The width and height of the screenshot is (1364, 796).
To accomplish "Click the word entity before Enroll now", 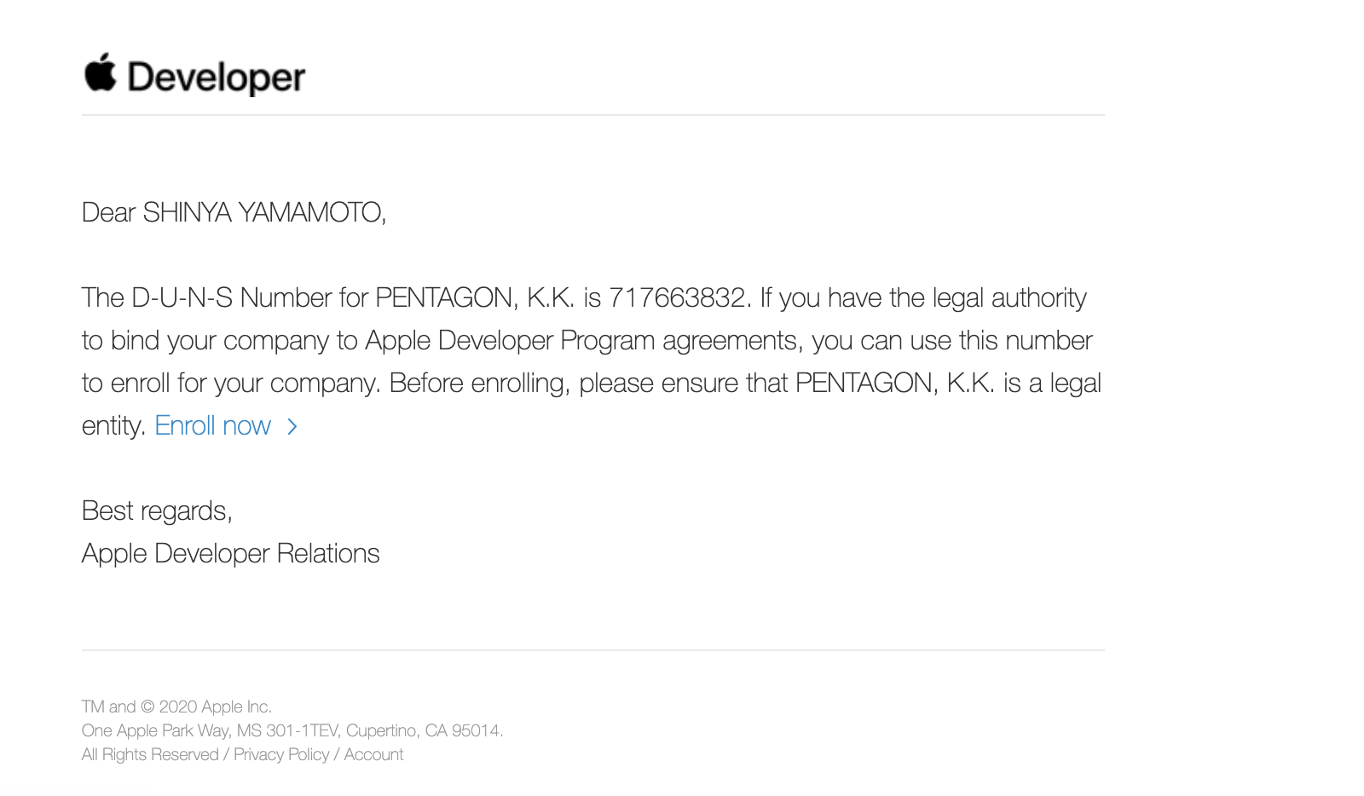I will 114,425.
